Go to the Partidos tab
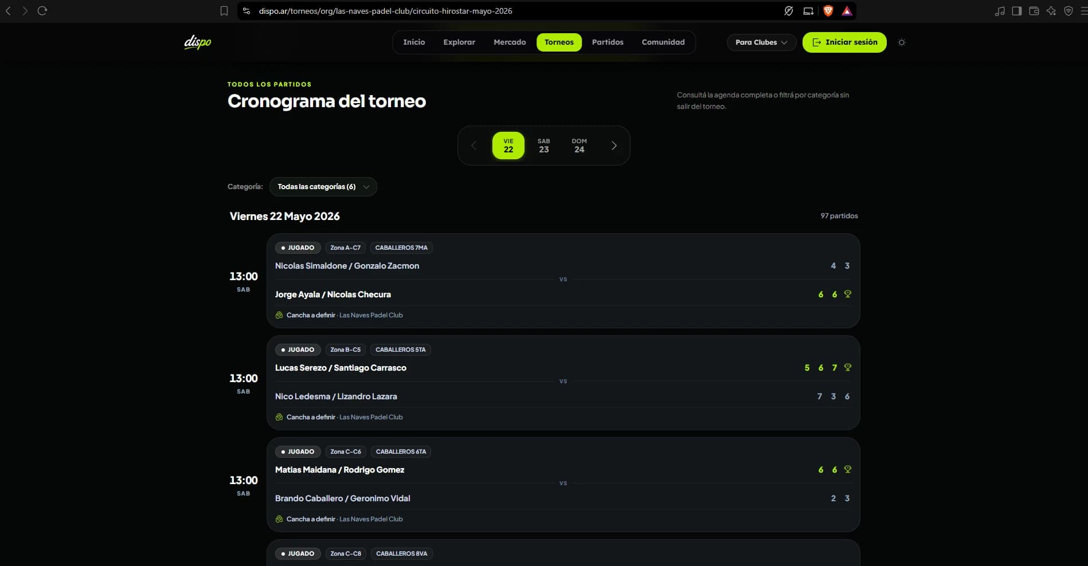 tap(608, 42)
